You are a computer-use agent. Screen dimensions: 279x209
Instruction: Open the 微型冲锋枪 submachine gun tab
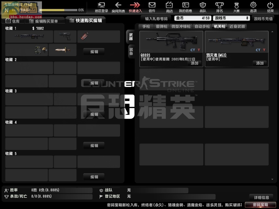point(181,26)
